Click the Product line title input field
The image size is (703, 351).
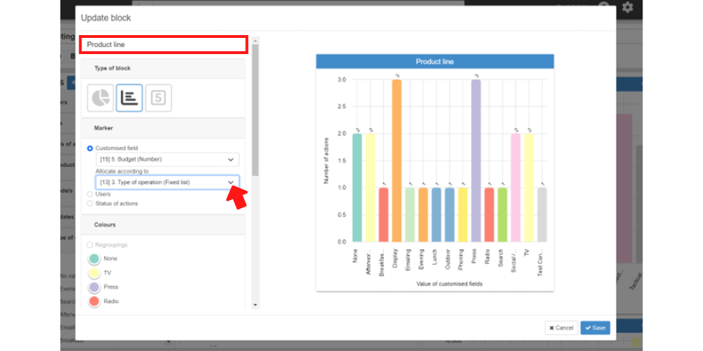[163, 45]
